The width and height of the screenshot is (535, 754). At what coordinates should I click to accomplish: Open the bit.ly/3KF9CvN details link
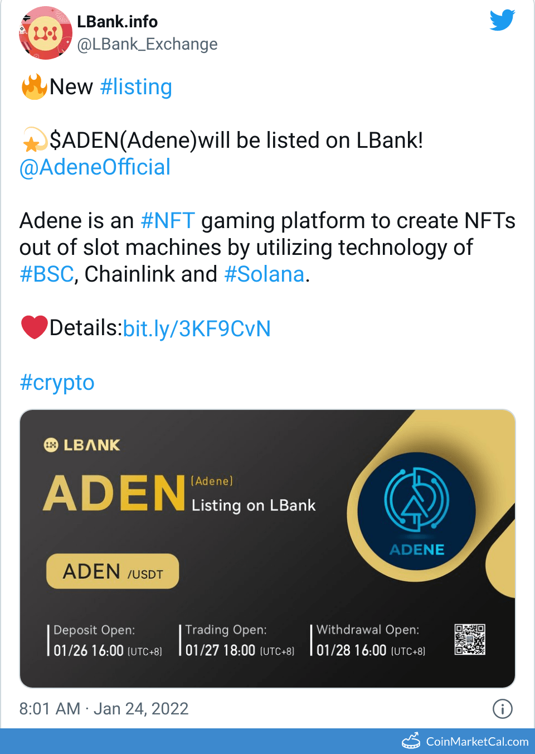click(197, 328)
